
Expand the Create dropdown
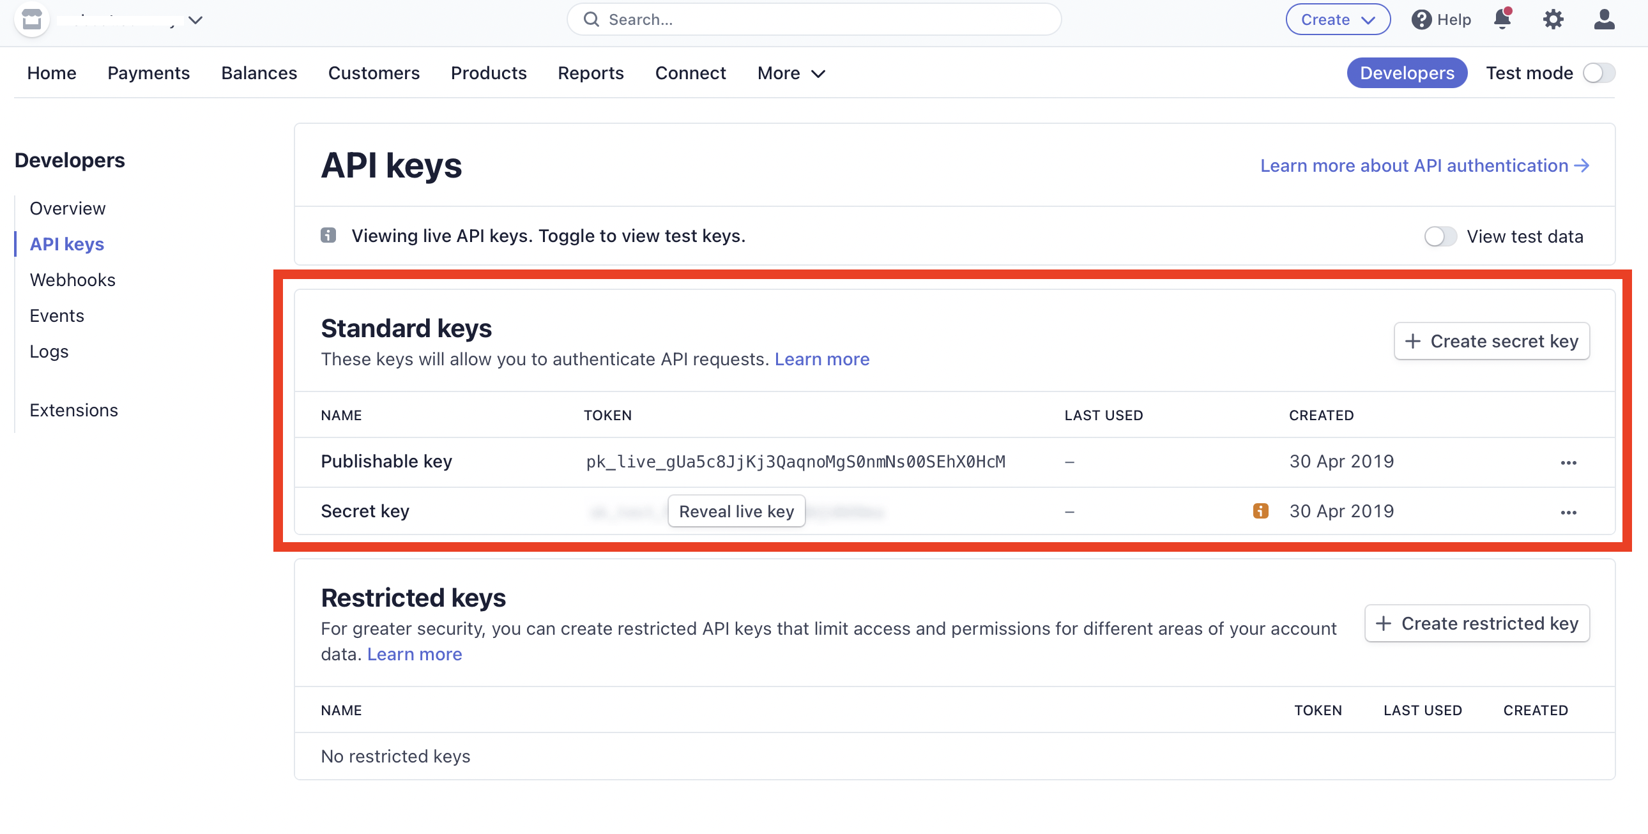[1337, 19]
